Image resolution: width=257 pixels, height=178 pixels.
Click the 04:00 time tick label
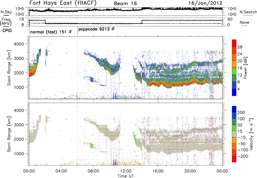61,171
